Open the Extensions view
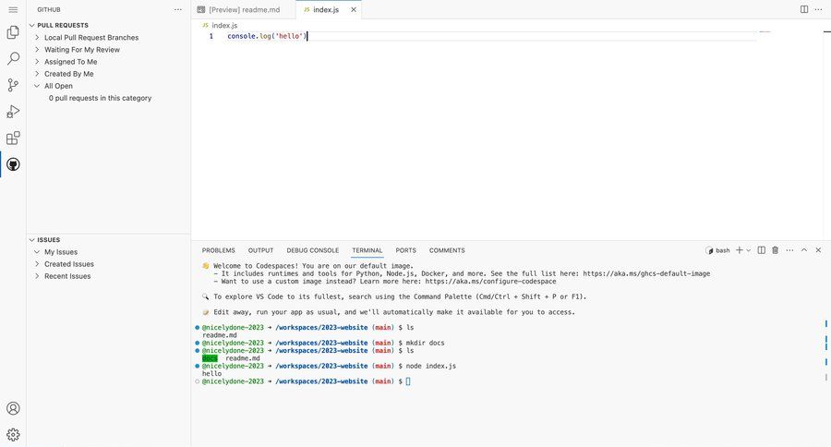Image resolution: width=831 pixels, height=447 pixels. click(x=13, y=138)
